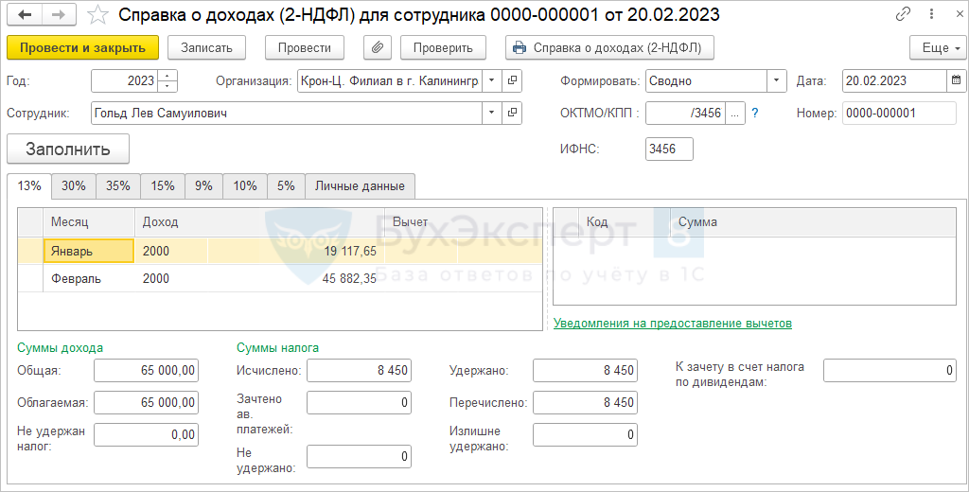
Task: Expand the Сотрудник dropdown list
Action: click(490, 114)
